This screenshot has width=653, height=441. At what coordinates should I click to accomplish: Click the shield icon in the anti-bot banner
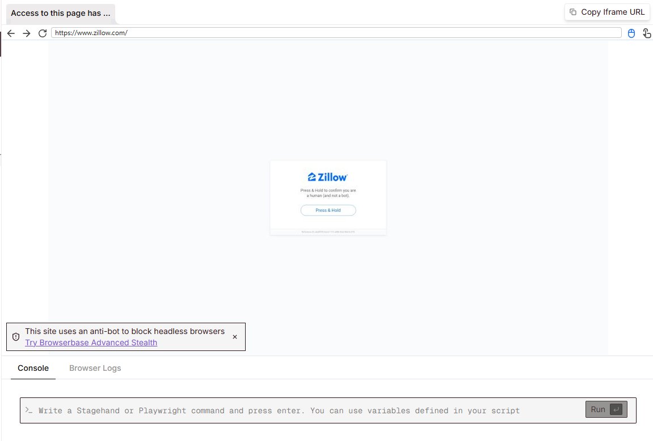(16, 337)
